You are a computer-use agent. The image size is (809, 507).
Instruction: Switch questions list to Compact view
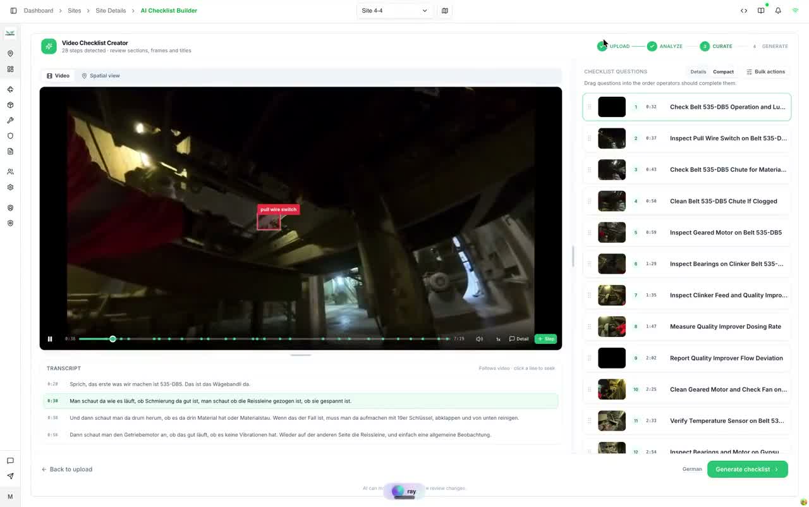click(723, 71)
